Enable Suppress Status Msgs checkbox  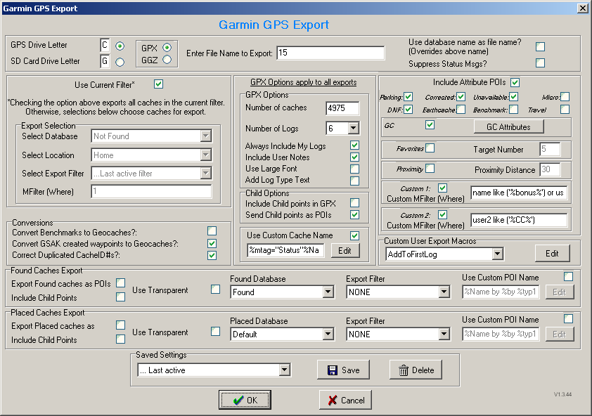point(540,63)
